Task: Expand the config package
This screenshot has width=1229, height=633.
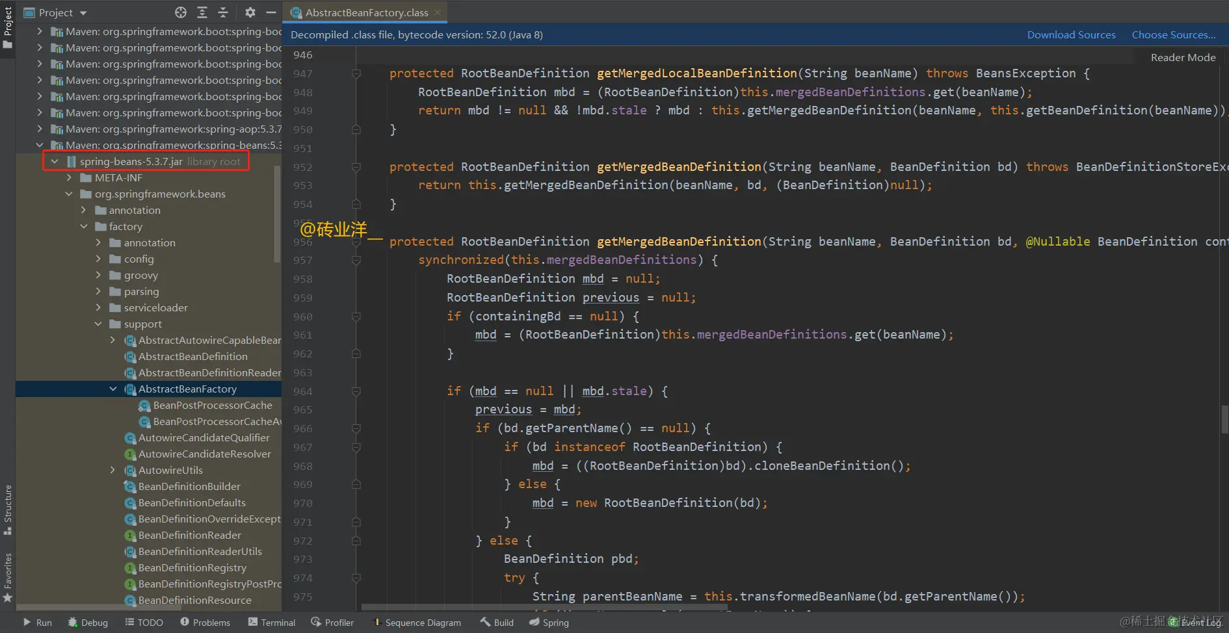Action: pyautogui.click(x=98, y=259)
